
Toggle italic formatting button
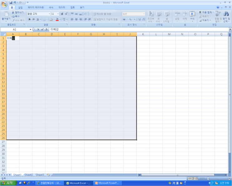33,19
